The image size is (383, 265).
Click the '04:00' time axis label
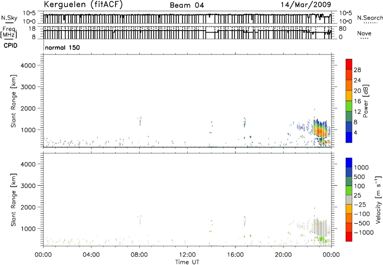coord(91,255)
